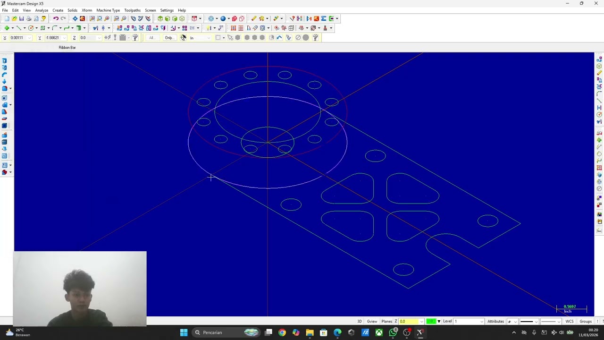The height and width of the screenshot is (340, 604).
Task: Select the Create Circle tool
Action: coord(31,28)
